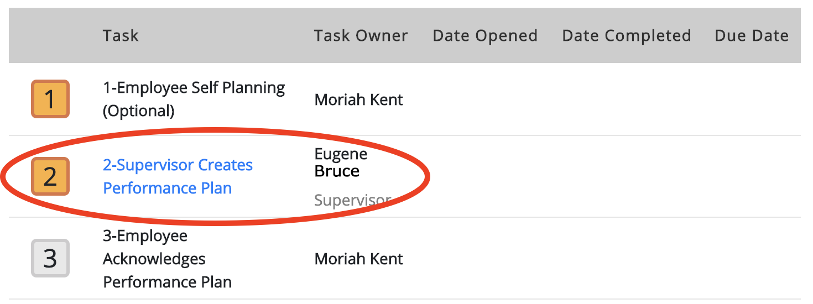813x304 pixels.
Task: Click Date Opened cell for task 1
Action: pyautogui.click(x=485, y=99)
